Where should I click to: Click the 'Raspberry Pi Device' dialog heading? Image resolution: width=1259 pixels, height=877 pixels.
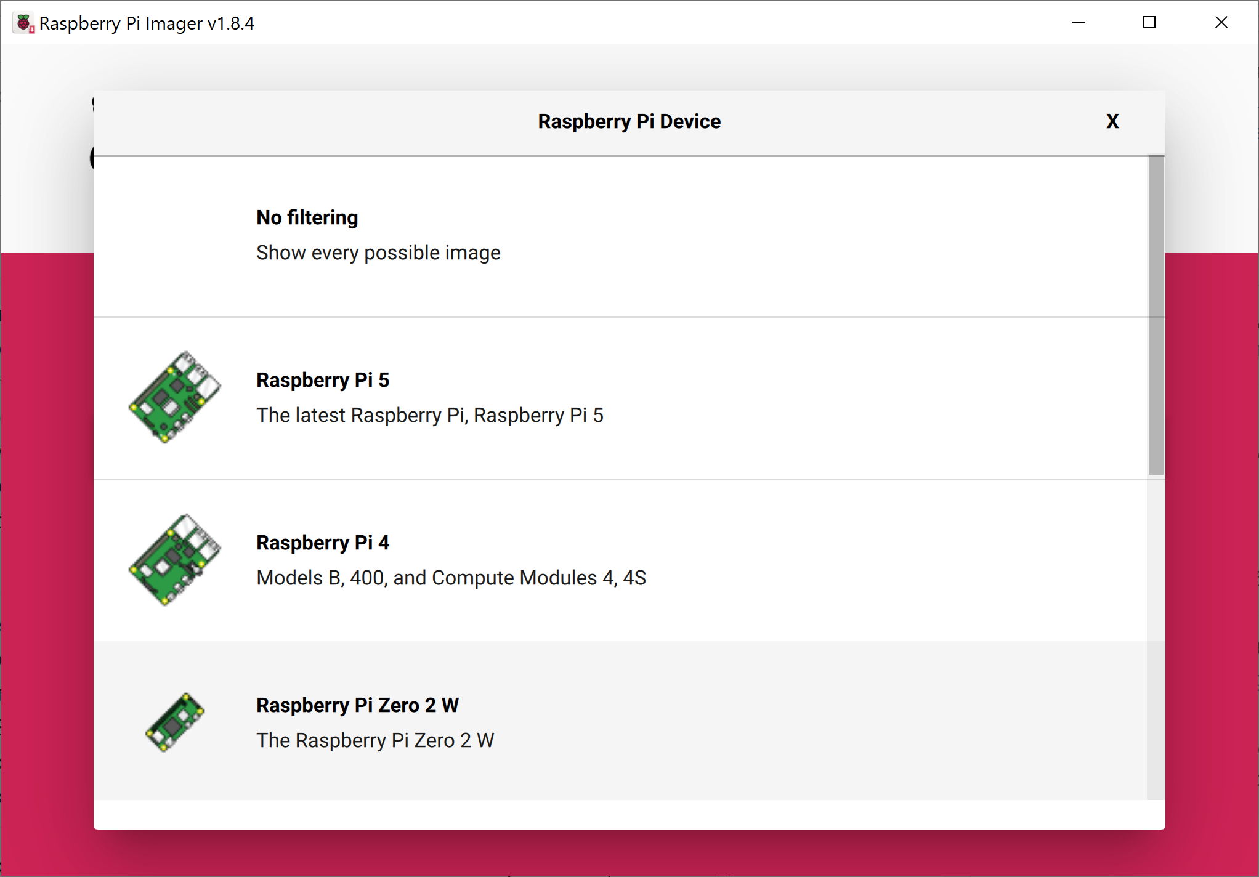[629, 121]
